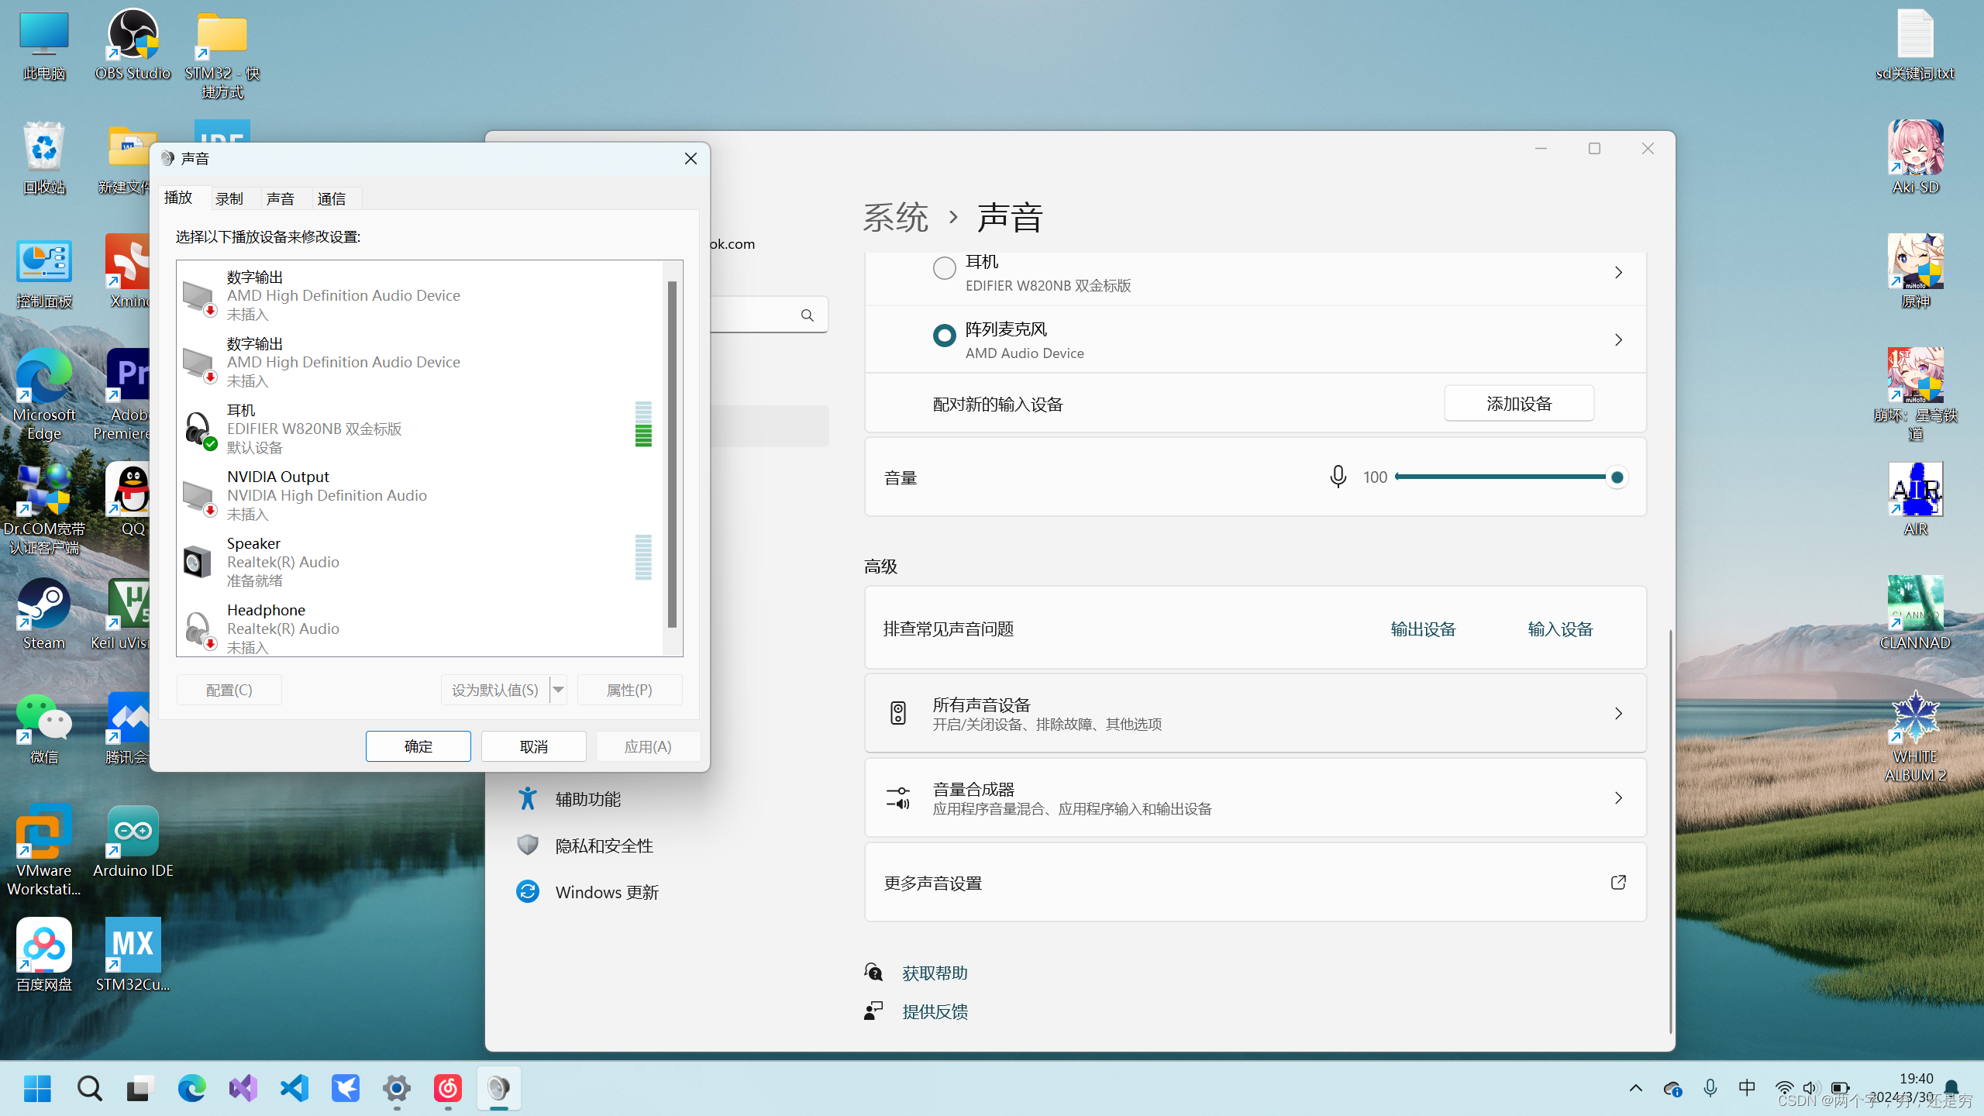1984x1116 pixels.
Task: Click Visual Studio Code in taskbar
Action: pos(294,1089)
